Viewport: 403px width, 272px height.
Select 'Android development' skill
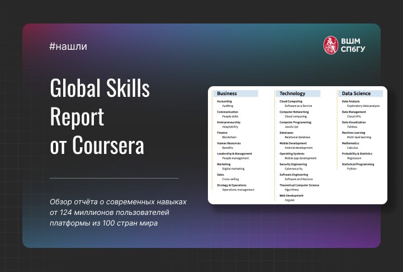pos(298,148)
